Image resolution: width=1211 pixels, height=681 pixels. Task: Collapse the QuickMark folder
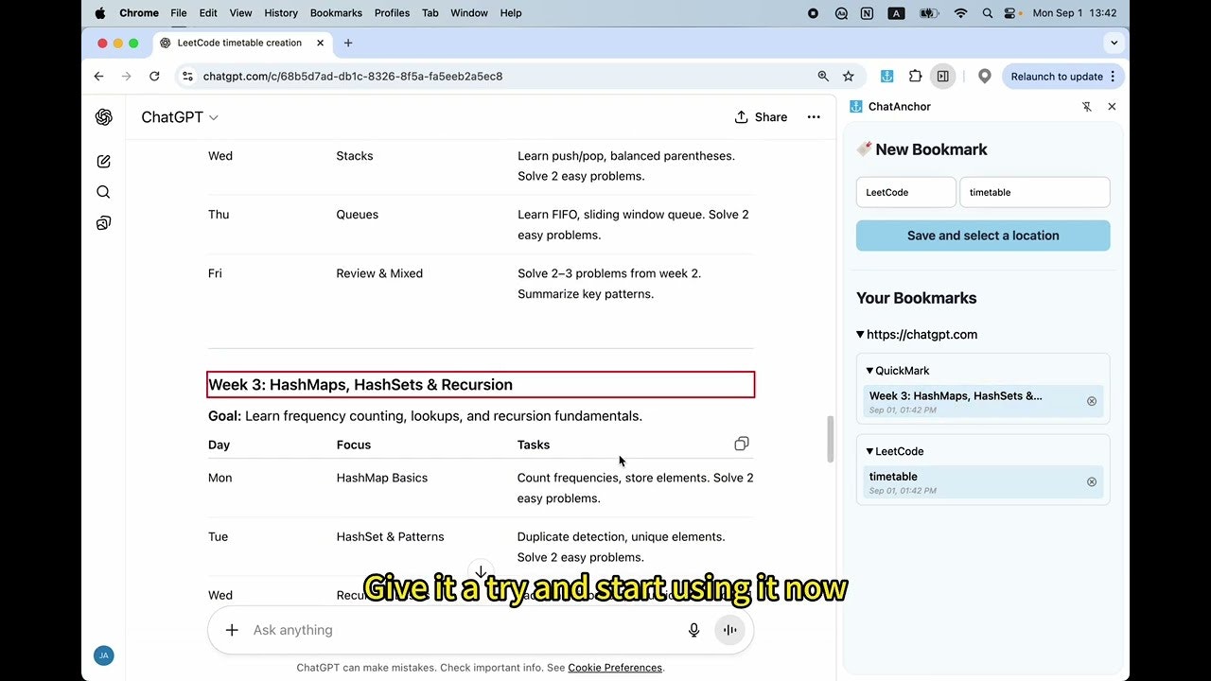869,371
